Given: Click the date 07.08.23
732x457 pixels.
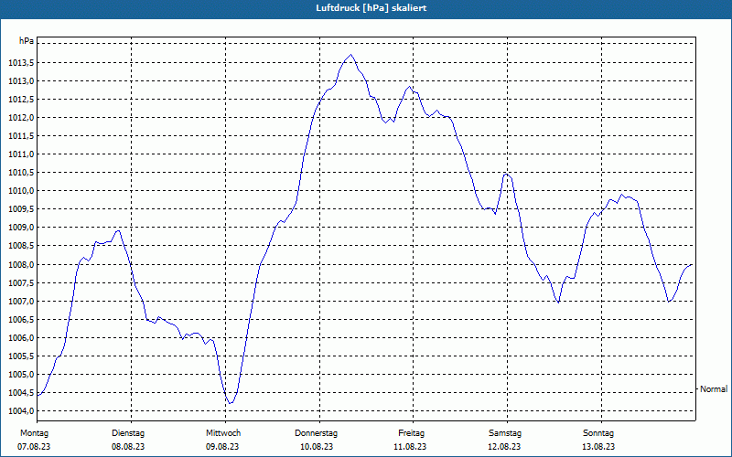Looking at the screenshot, I should (34, 447).
